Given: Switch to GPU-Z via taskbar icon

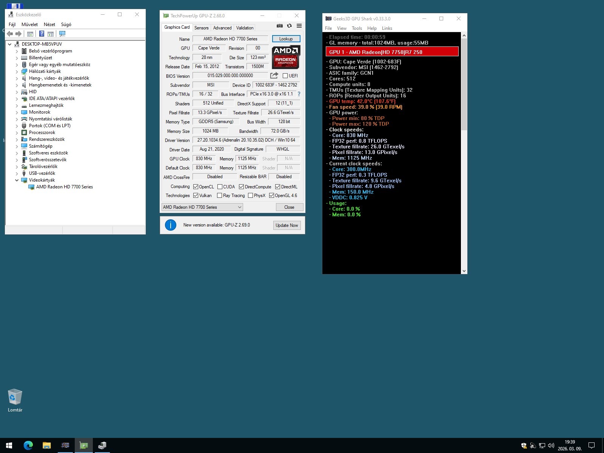Looking at the screenshot, I should (x=84, y=445).
